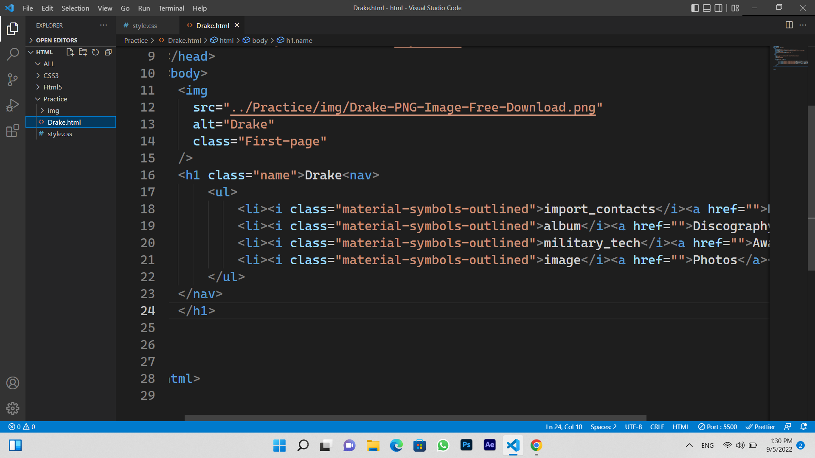815x458 pixels.
Task: Create a new file in HTML folder
Action: coord(70,52)
